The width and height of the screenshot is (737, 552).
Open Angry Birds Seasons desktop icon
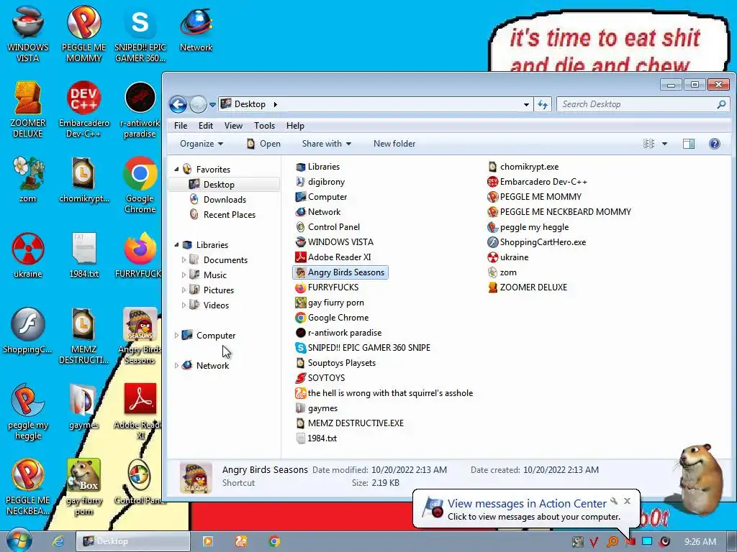(140, 336)
